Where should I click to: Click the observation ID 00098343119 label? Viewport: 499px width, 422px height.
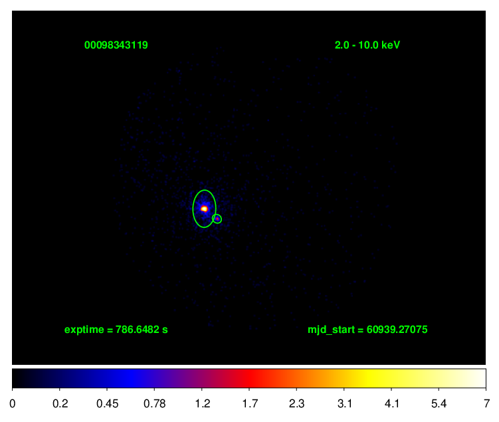(x=116, y=45)
